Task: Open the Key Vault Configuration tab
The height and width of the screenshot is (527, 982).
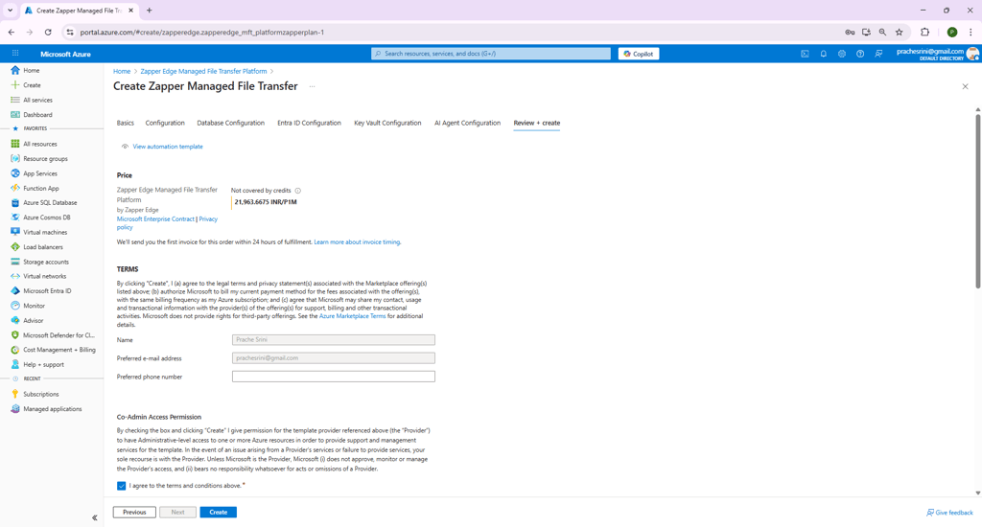Action: click(387, 124)
